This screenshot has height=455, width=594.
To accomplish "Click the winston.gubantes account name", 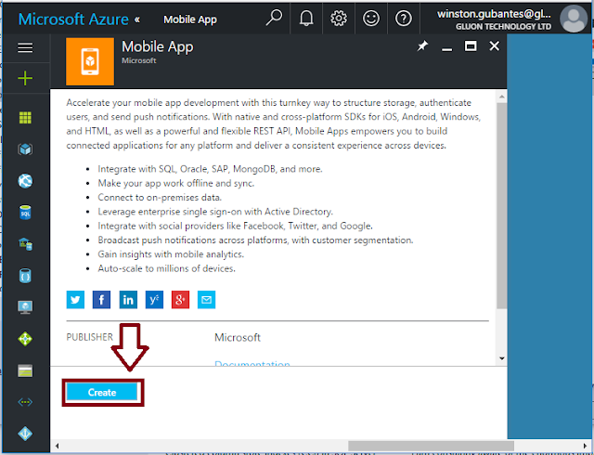I will pyautogui.click(x=494, y=14).
